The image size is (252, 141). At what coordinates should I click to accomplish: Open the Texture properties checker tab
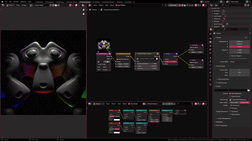click(210, 84)
